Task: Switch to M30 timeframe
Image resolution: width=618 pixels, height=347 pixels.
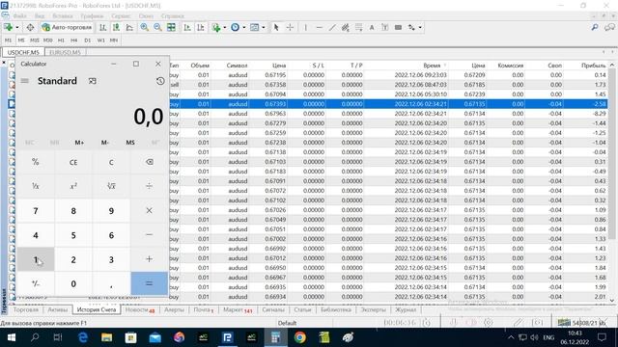Action: (x=47, y=40)
